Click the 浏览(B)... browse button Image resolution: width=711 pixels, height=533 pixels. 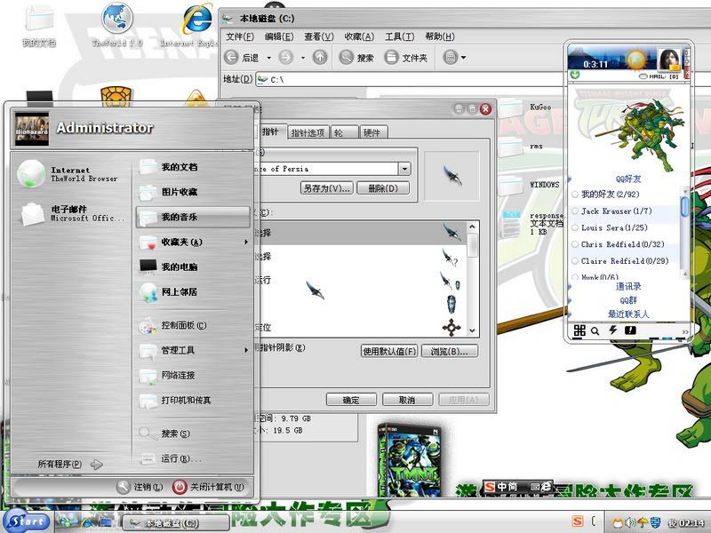pos(450,352)
